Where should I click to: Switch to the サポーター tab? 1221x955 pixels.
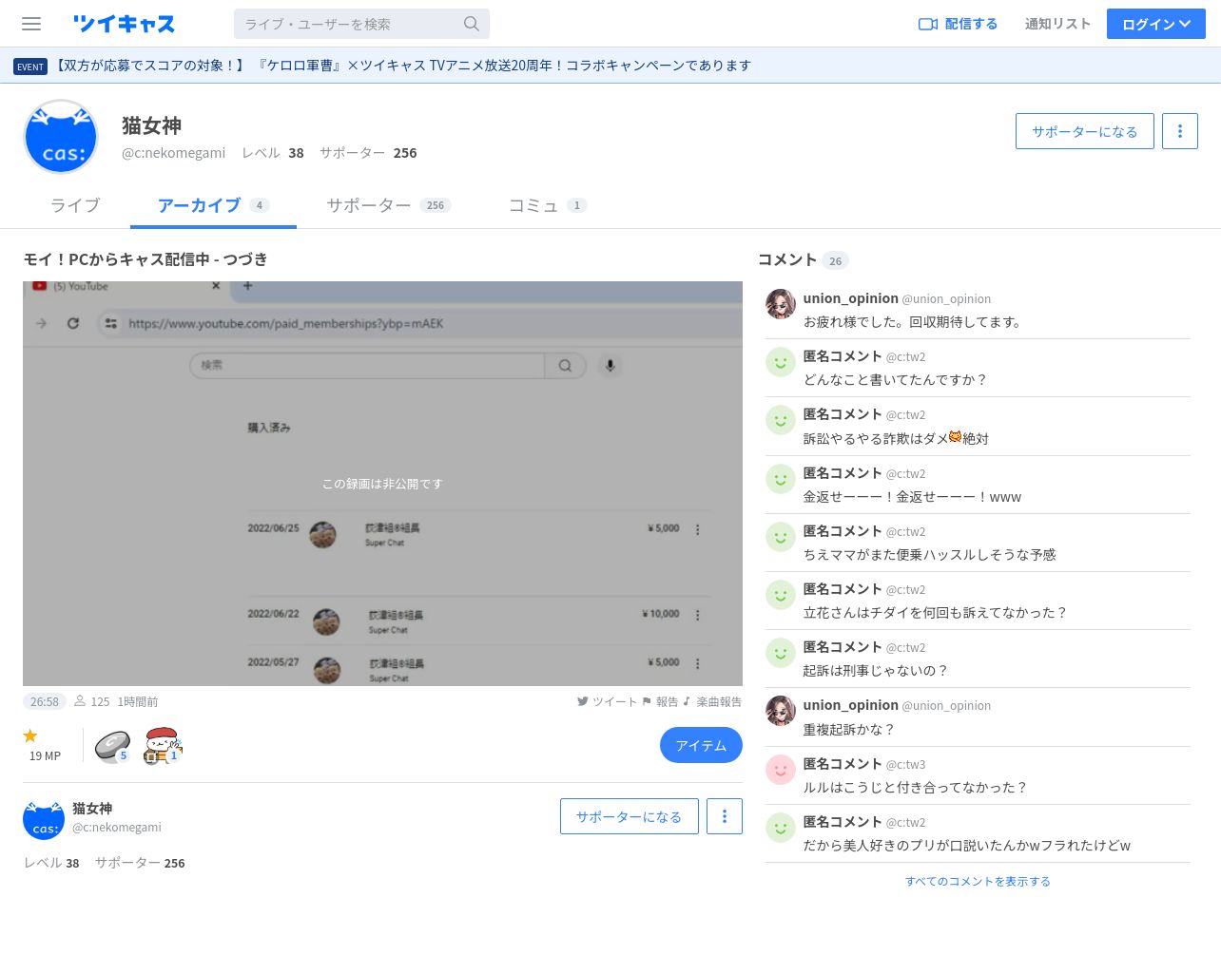point(388,205)
